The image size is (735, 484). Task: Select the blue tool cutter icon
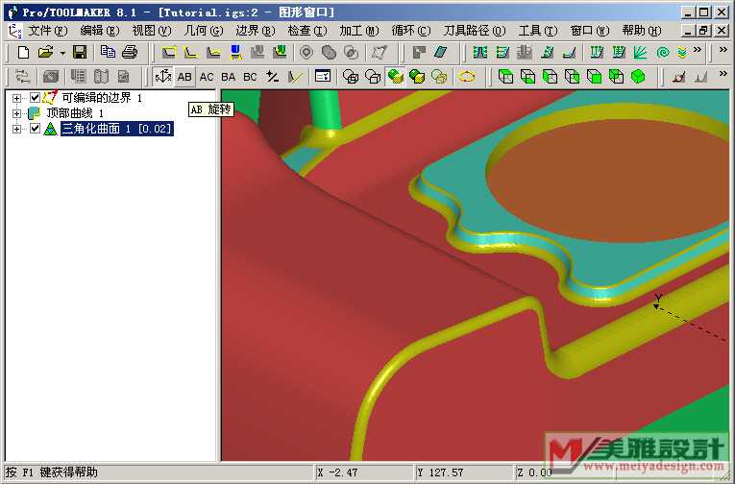click(235, 52)
